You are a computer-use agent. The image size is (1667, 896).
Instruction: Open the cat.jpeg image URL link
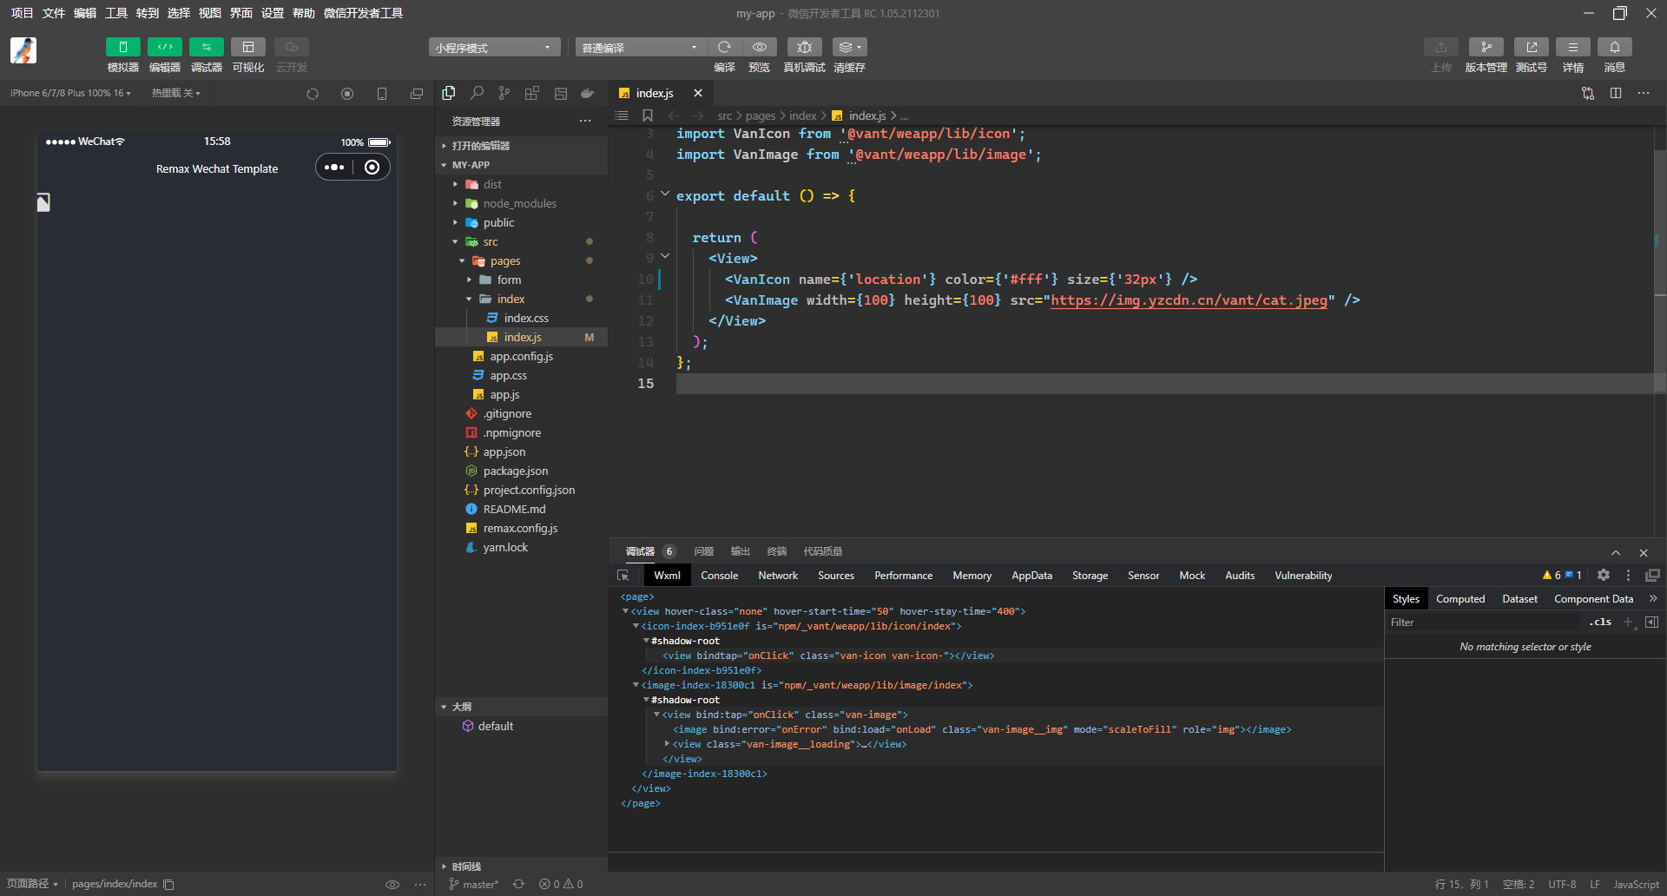1189,300
